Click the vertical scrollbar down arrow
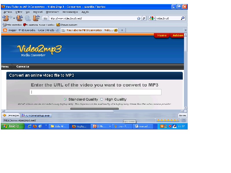 pyautogui.click(x=186, y=108)
